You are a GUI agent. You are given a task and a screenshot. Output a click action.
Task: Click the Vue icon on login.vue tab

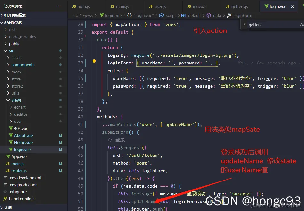pos(266,6)
